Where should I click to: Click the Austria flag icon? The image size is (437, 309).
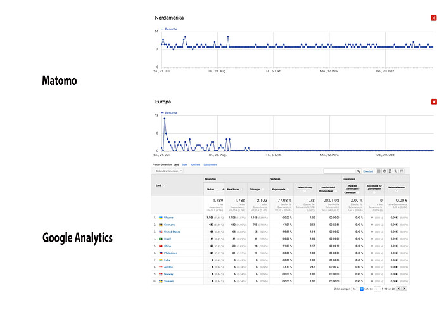[x=161, y=267]
